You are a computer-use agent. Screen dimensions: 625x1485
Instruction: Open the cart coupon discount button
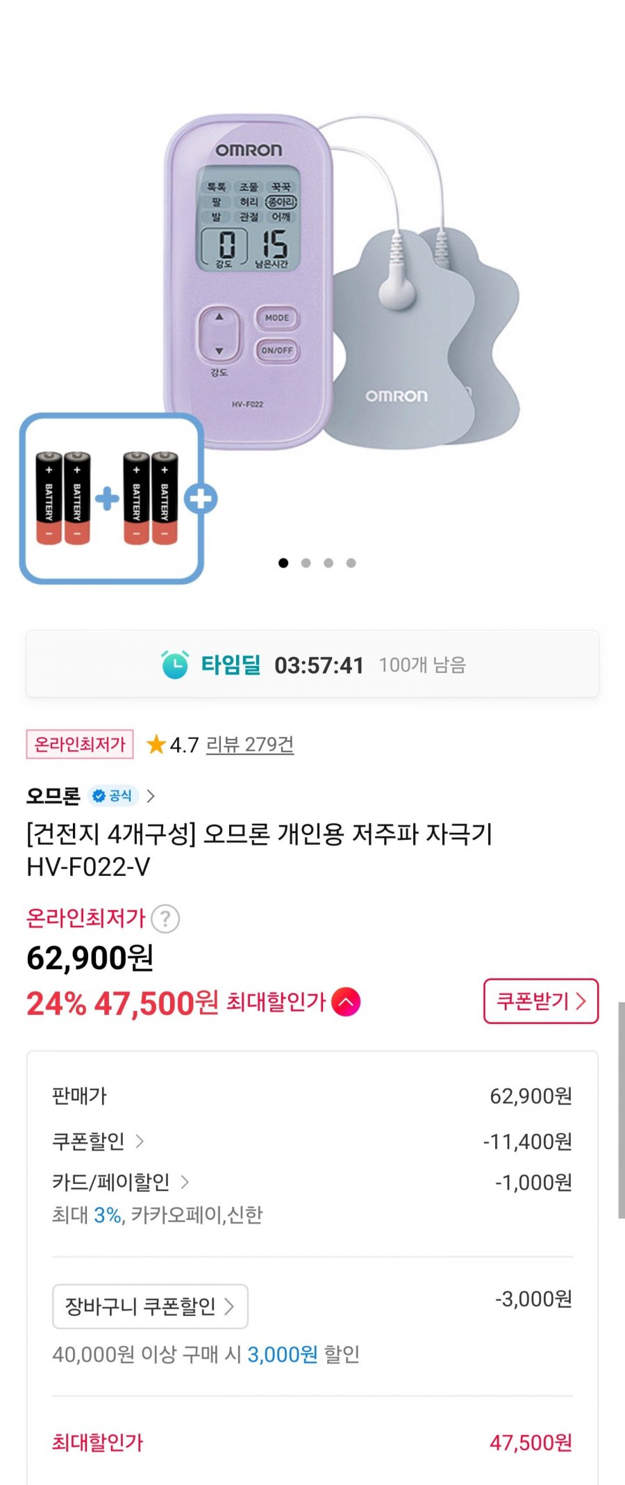tap(150, 1306)
